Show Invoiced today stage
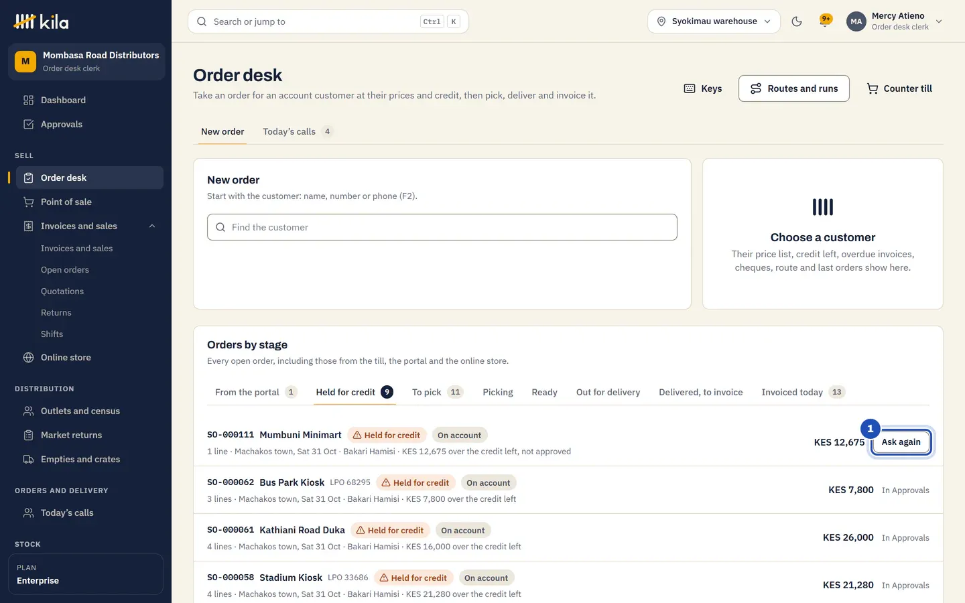 (803, 392)
